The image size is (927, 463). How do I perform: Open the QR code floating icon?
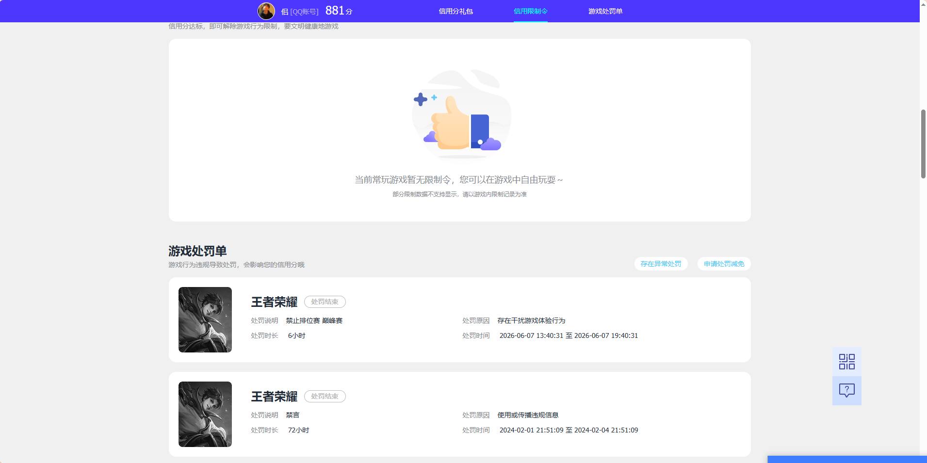pos(846,362)
